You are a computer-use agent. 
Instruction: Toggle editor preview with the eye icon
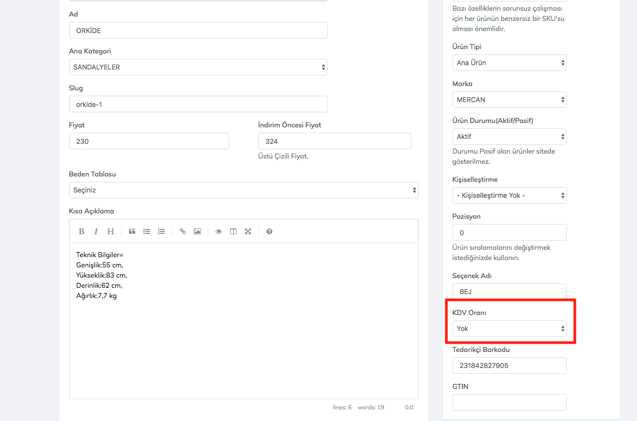click(218, 231)
